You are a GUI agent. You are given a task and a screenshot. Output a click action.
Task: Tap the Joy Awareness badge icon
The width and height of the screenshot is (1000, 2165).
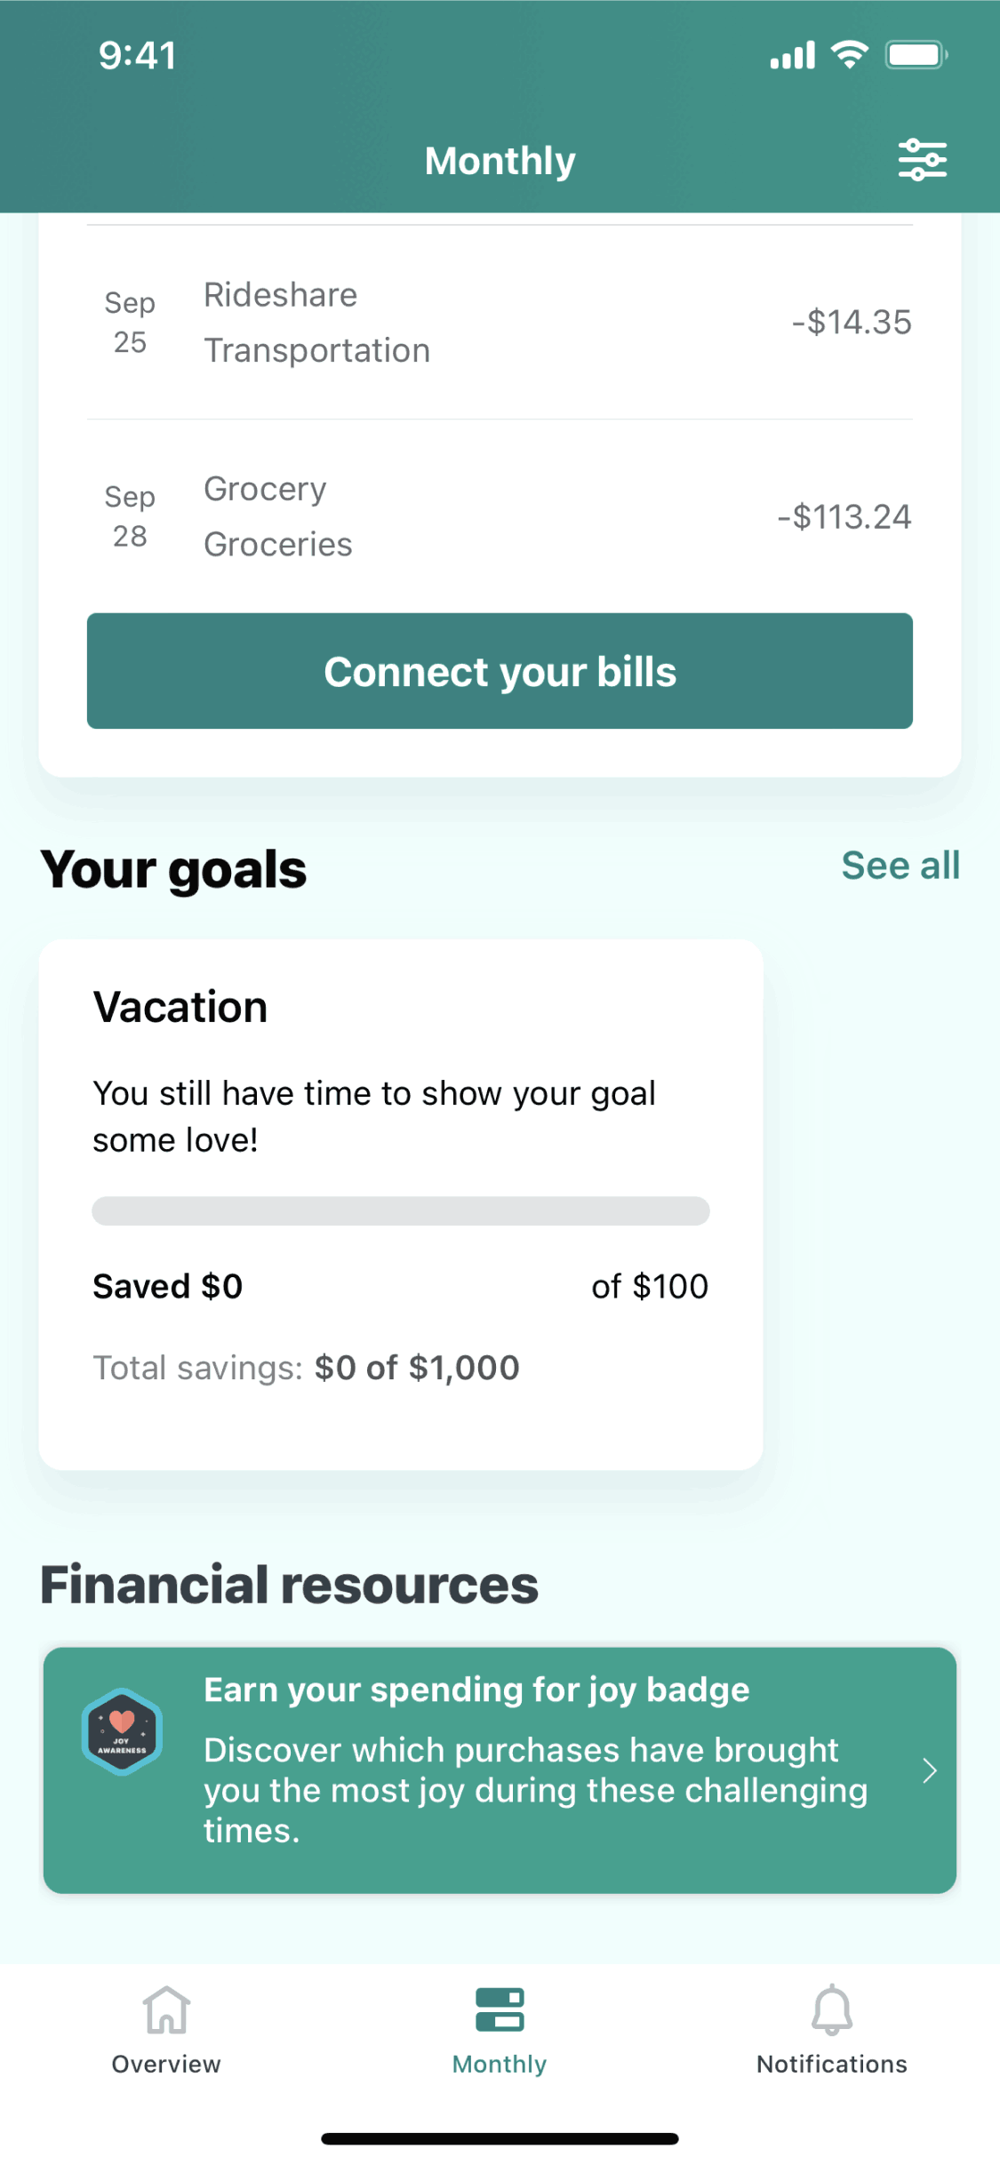coord(122,1732)
